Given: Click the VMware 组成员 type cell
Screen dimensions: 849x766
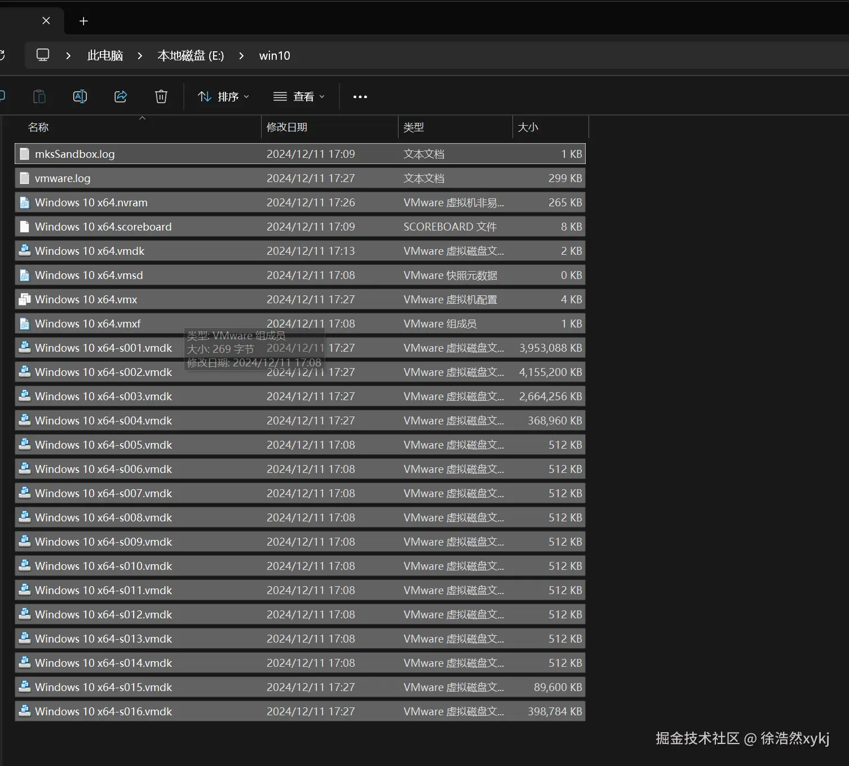Looking at the screenshot, I should coord(440,324).
